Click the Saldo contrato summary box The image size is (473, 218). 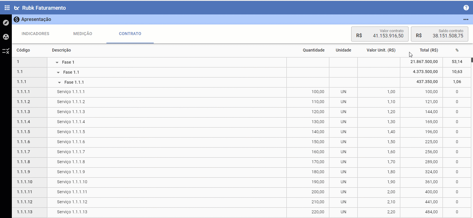pyautogui.click(x=440, y=34)
